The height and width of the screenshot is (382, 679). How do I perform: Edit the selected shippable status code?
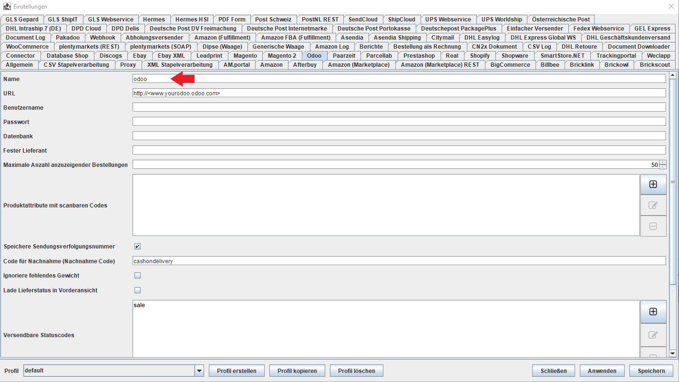tap(653, 335)
